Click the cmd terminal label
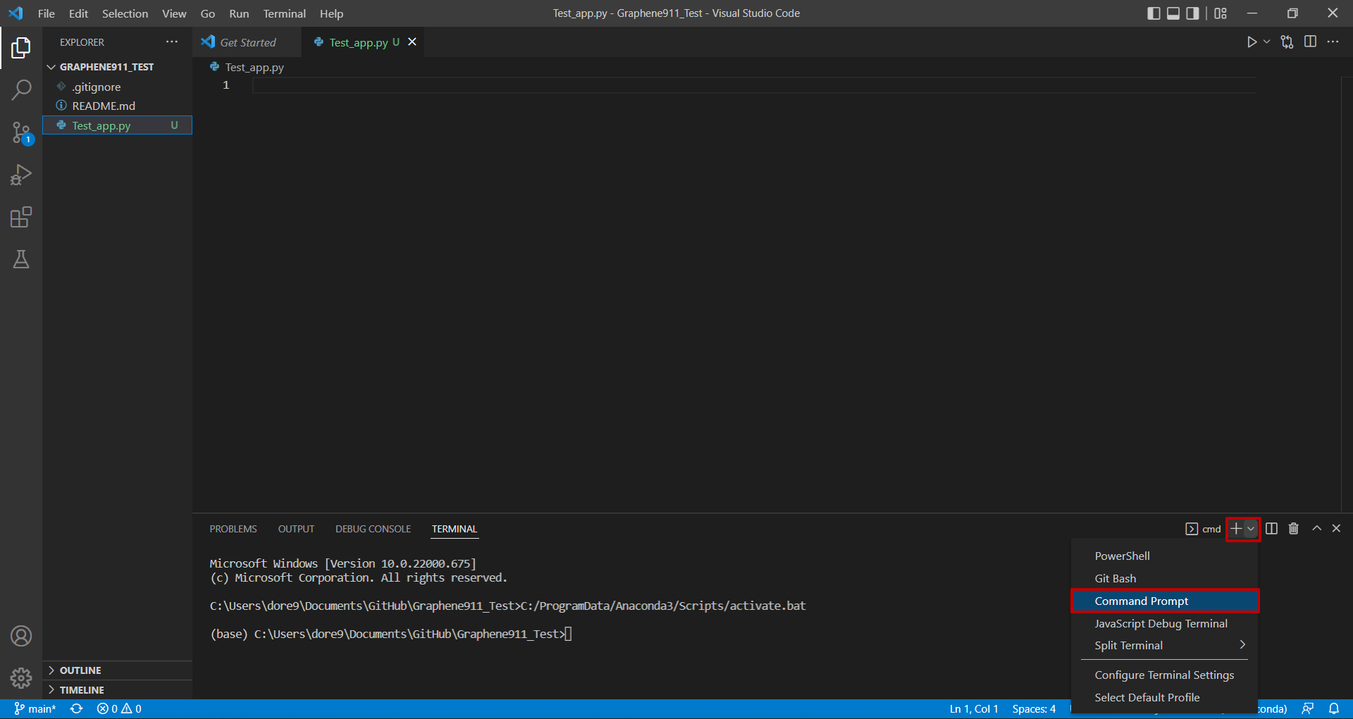Viewport: 1353px width, 719px height. [1204, 529]
